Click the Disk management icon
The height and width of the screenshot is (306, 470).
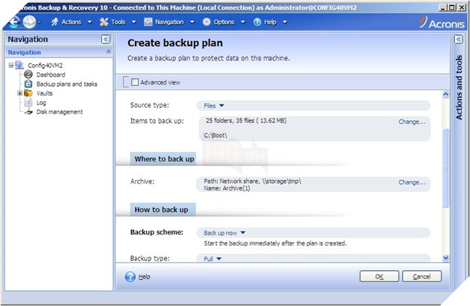click(28, 112)
